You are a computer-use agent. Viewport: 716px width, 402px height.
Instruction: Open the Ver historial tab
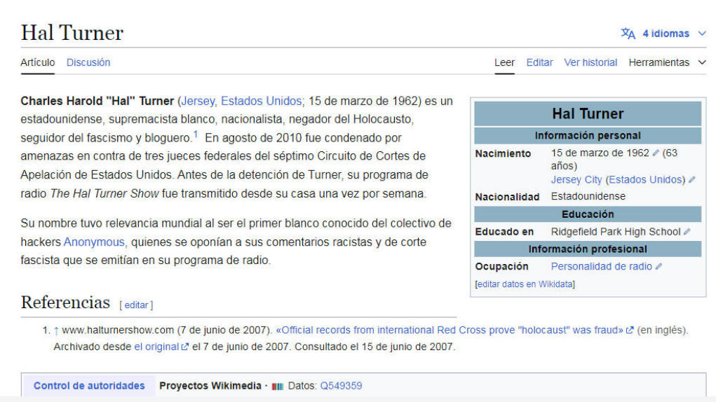point(590,62)
